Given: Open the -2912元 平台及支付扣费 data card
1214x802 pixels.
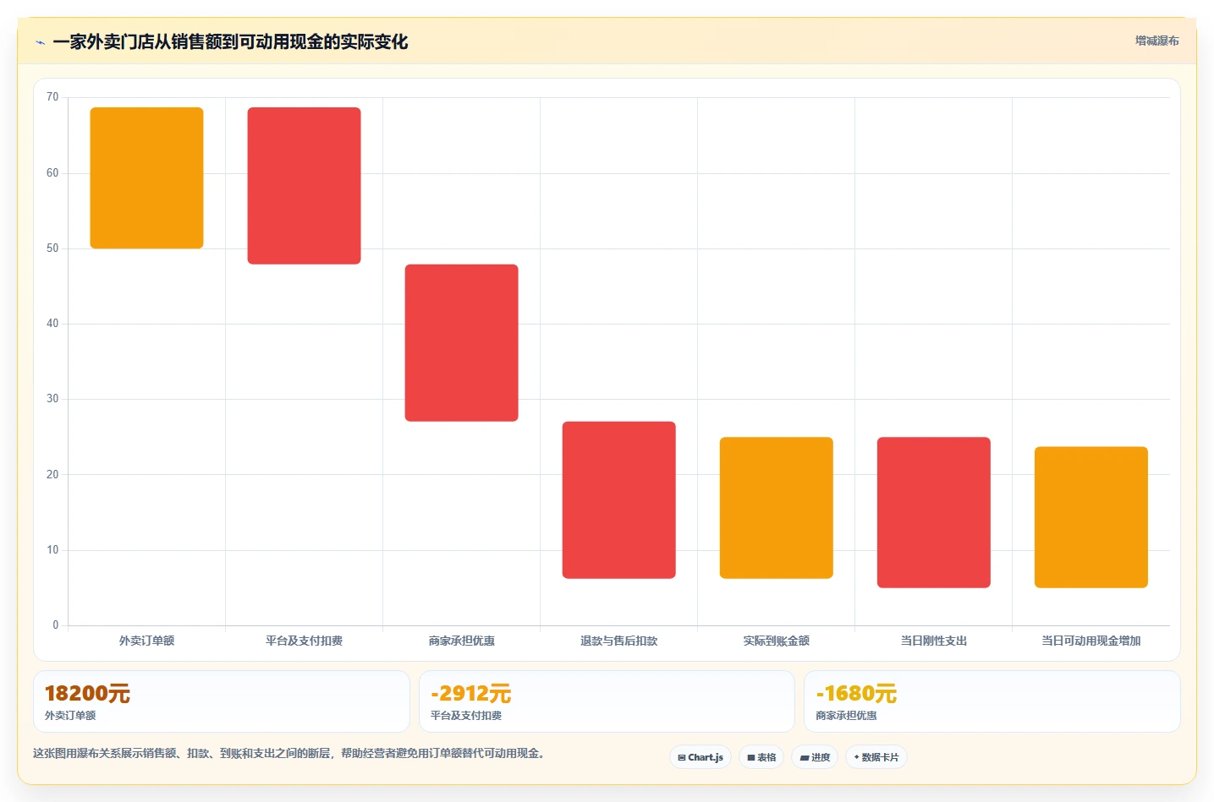Looking at the screenshot, I should coord(607,701).
